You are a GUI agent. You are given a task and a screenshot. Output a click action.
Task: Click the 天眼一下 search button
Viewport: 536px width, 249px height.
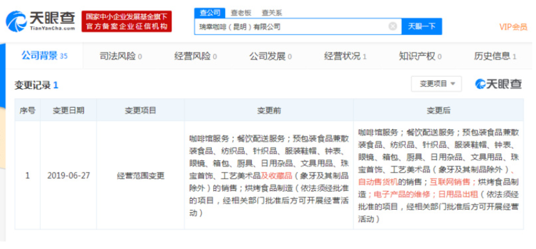(x=422, y=26)
